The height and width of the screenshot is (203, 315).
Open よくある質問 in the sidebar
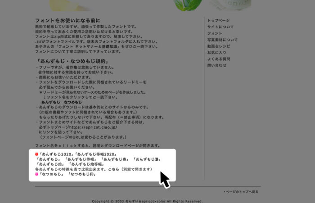pyautogui.click(x=219, y=59)
